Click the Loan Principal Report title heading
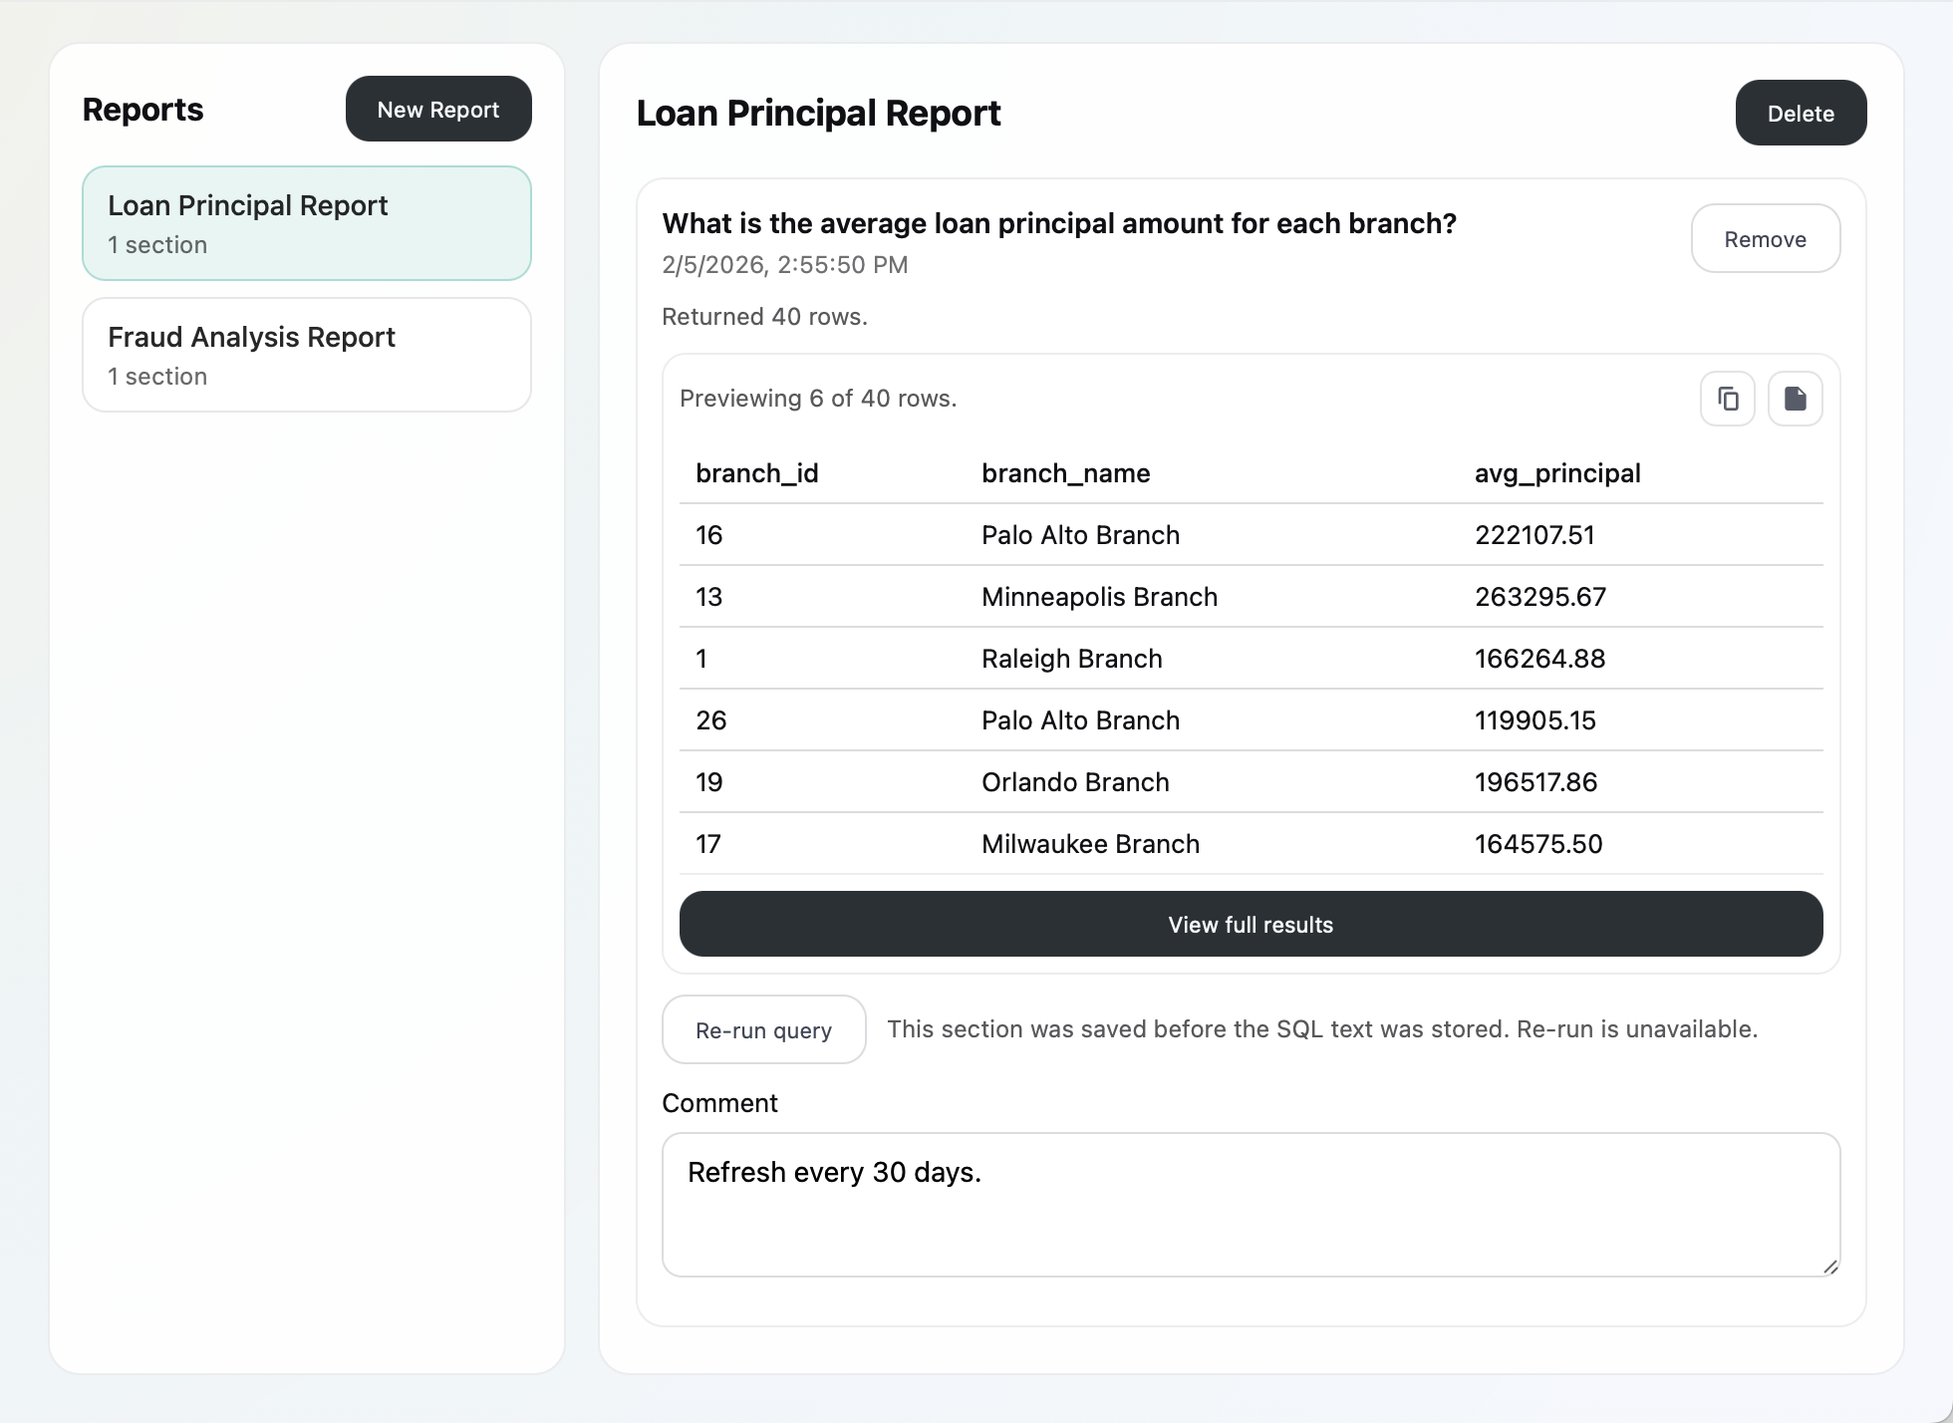Image resolution: width=1953 pixels, height=1423 pixels. [x=819, y=113]
